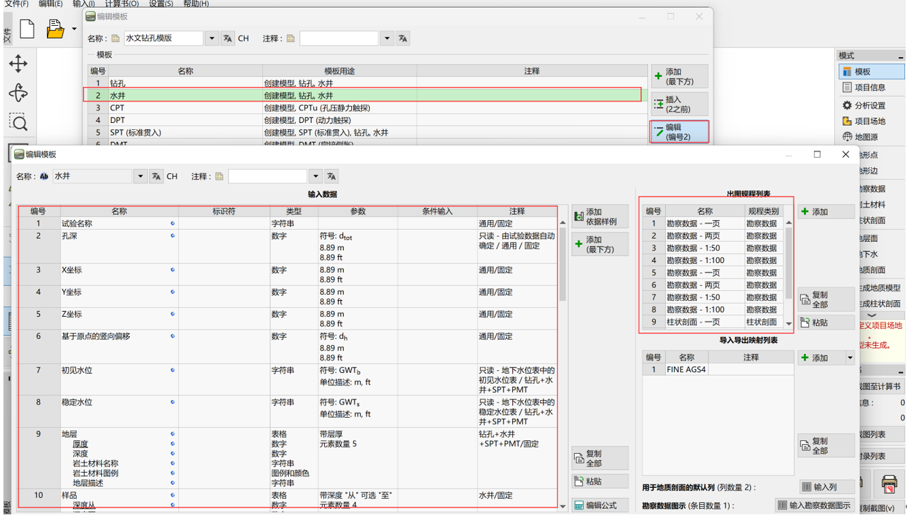Click blue dot icon in 试验名称 row
Image resolution: width=907 pixels, height=517 pixels.
click(173, 223)
